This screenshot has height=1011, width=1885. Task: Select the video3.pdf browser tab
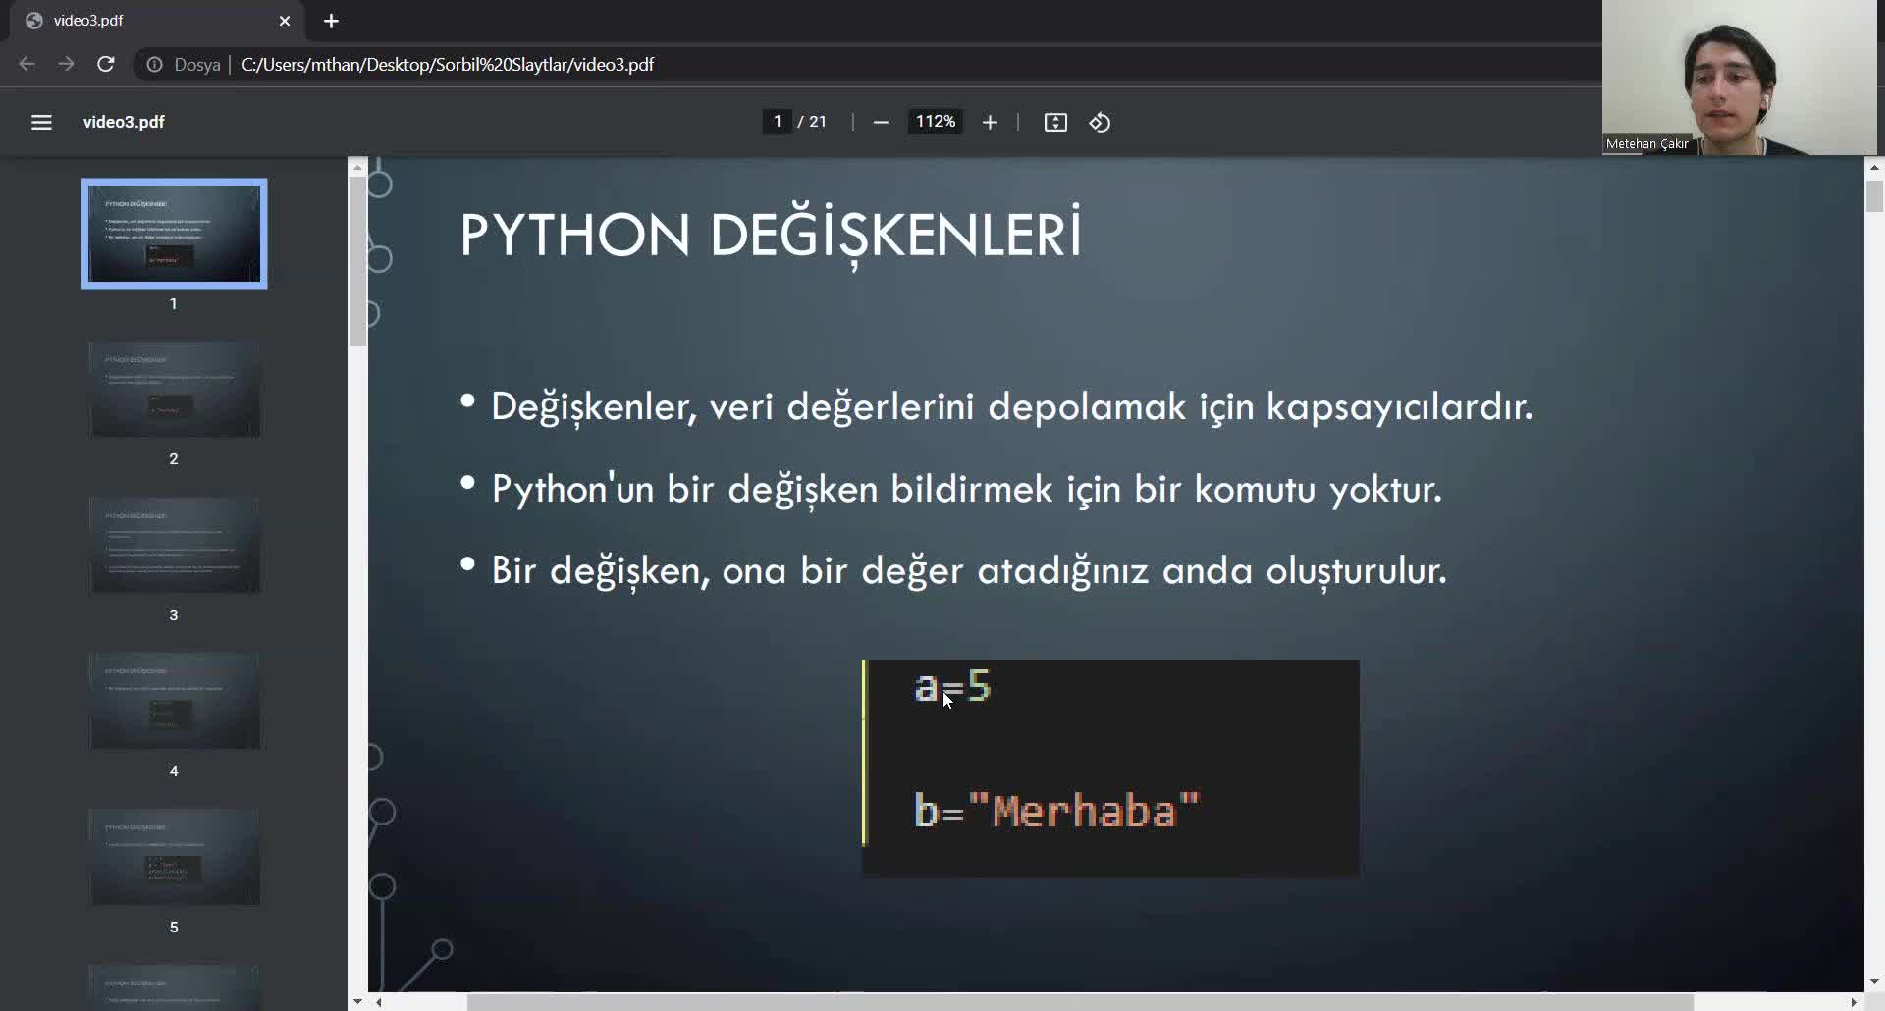click(157, 21)
